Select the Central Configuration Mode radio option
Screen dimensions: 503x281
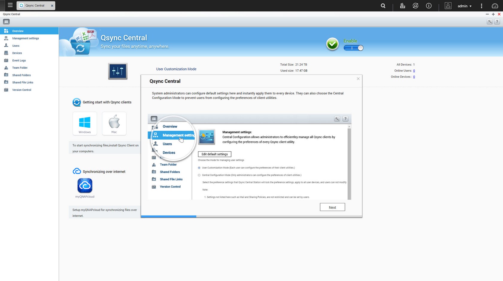tap(199, 175)
